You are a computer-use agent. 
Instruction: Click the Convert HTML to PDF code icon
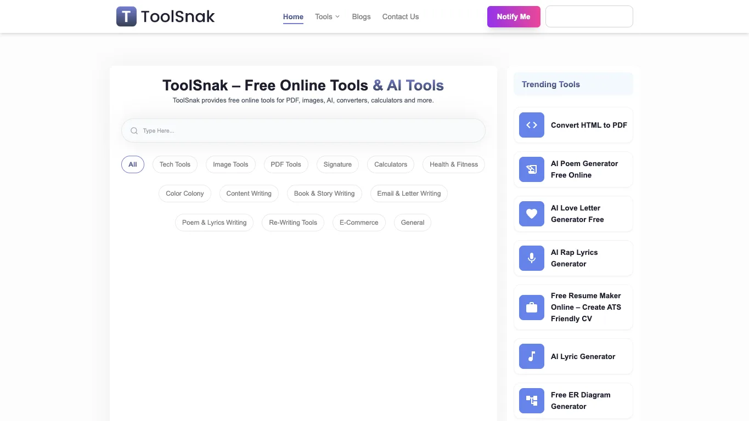[x=532, y=125]
